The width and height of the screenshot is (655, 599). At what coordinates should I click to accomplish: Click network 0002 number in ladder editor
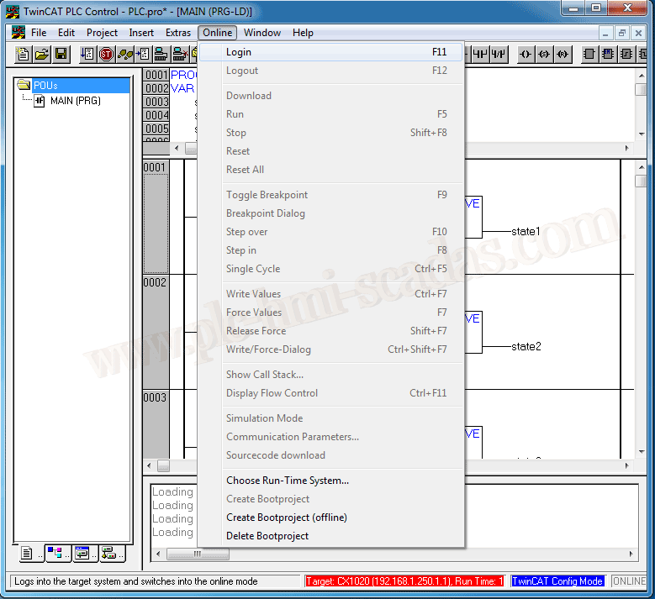pos(156,282)
